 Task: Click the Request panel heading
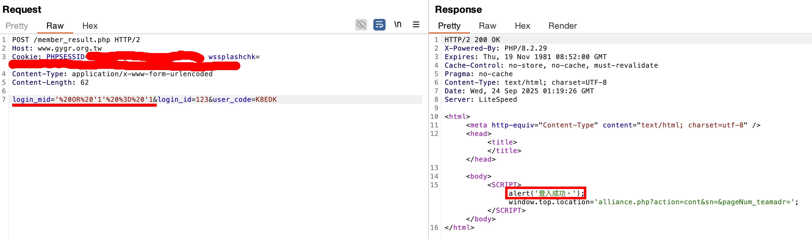pyautogui.click(x=22, y=9)
